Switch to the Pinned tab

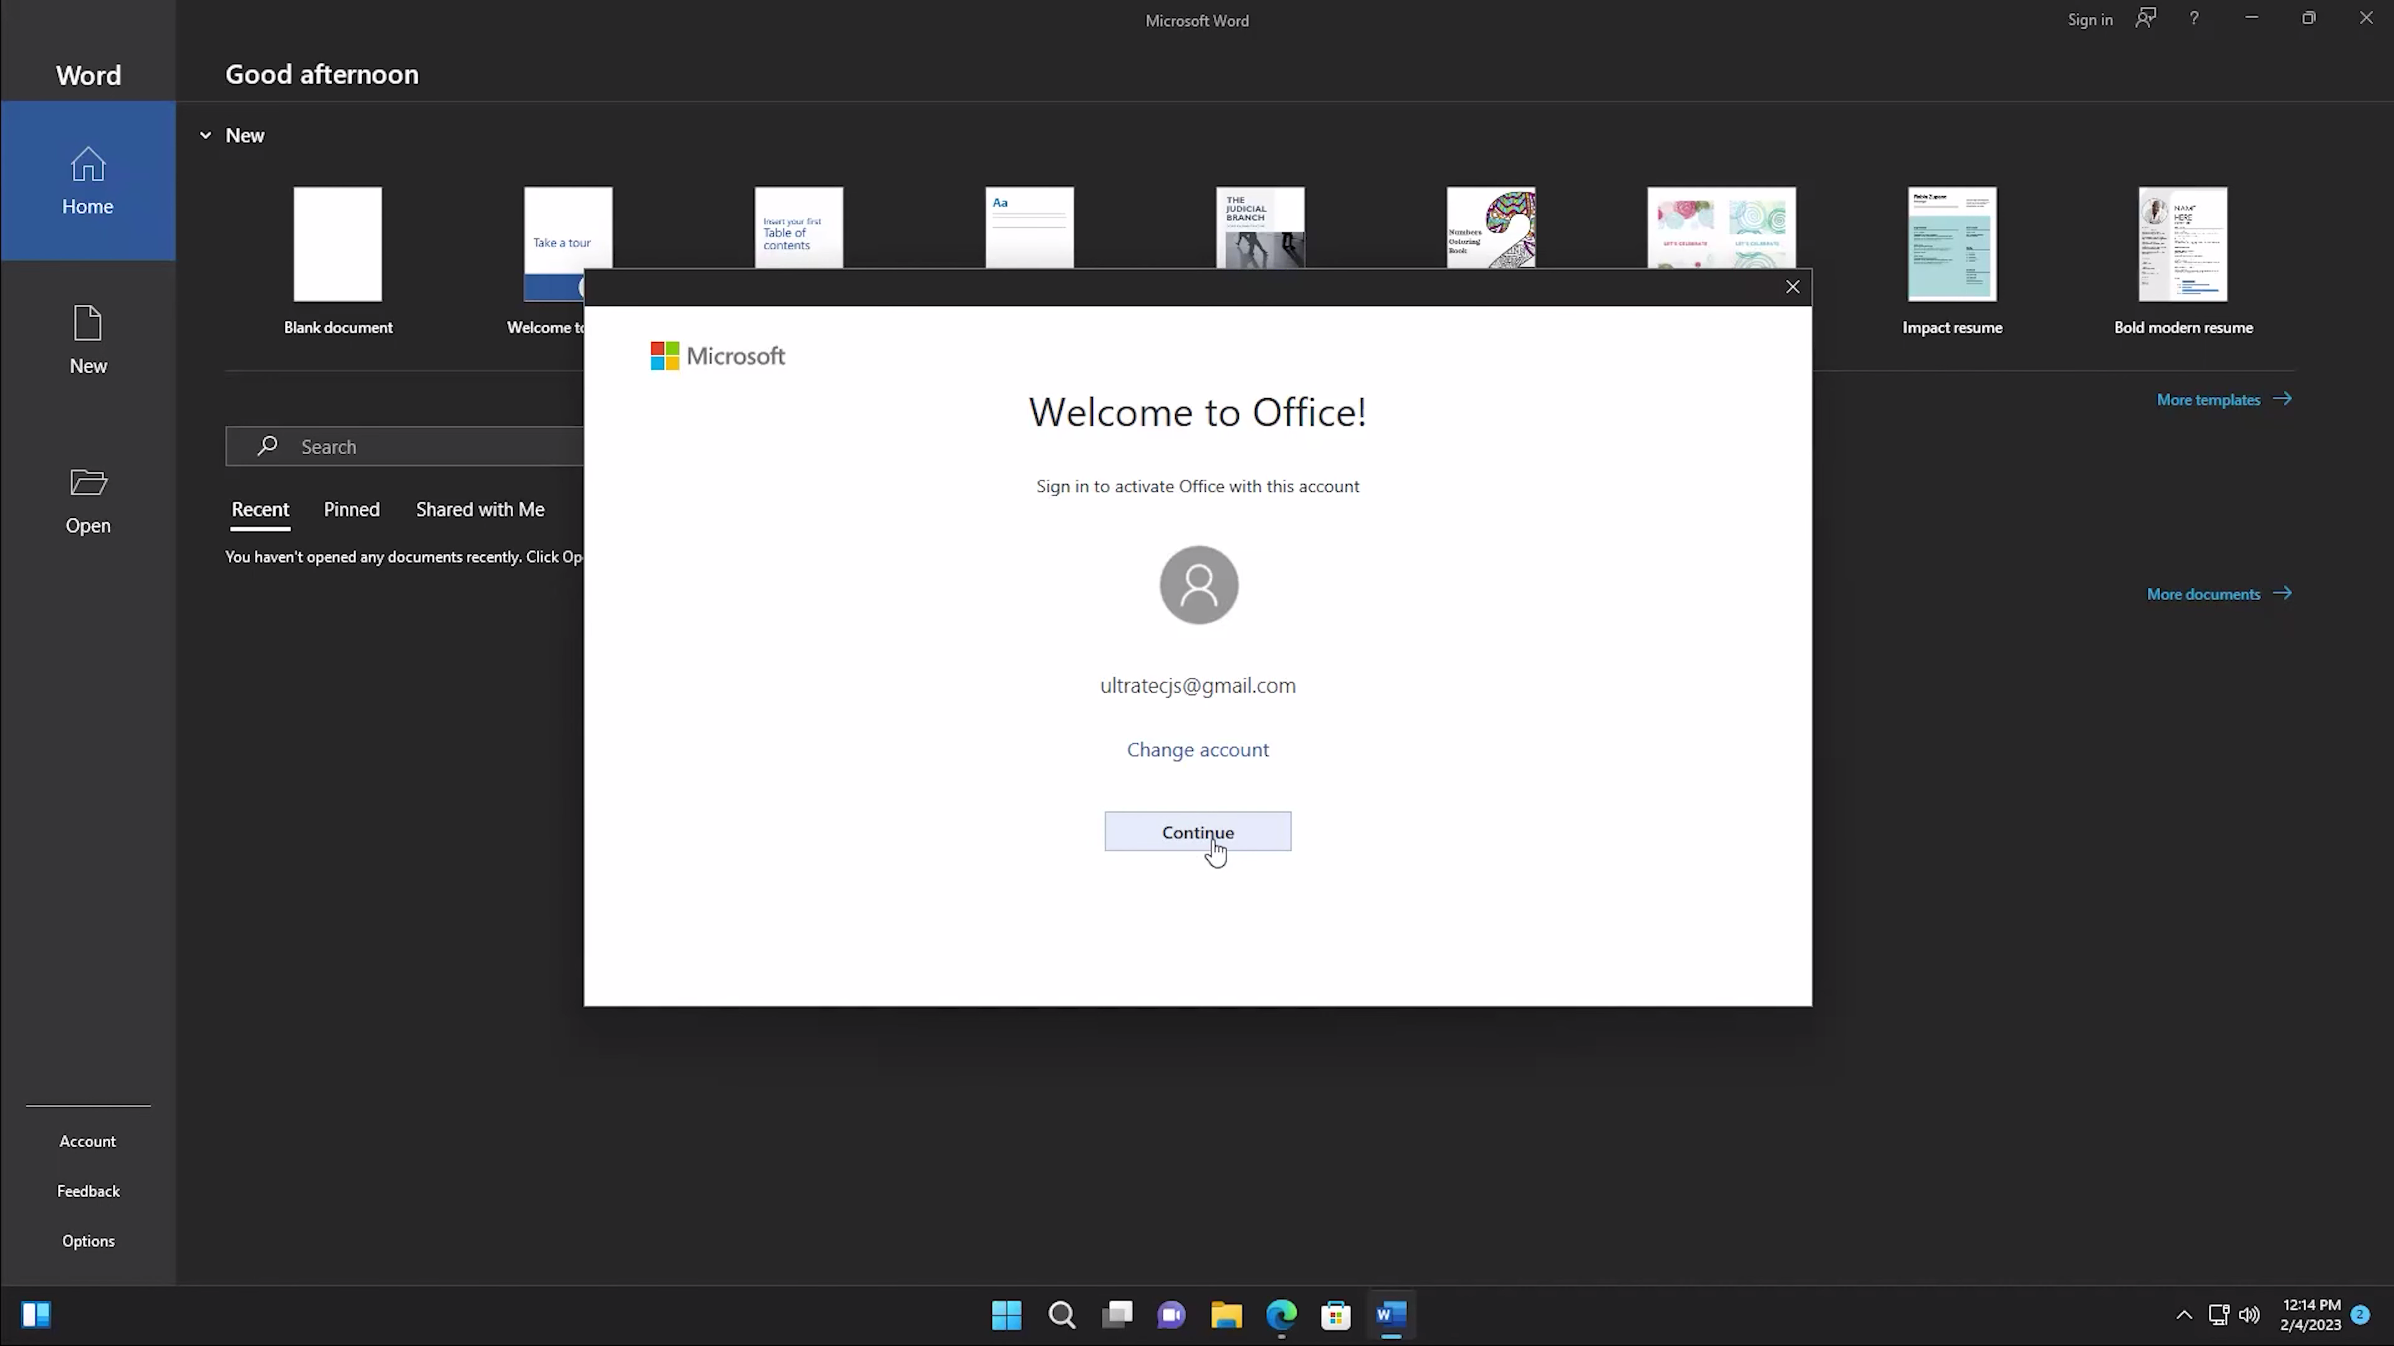(351, 509)
